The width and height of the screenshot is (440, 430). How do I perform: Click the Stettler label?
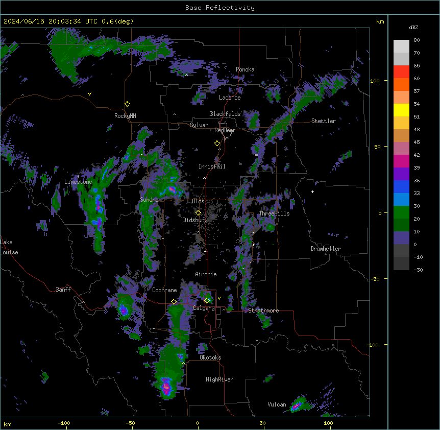[x=324, y=121]
